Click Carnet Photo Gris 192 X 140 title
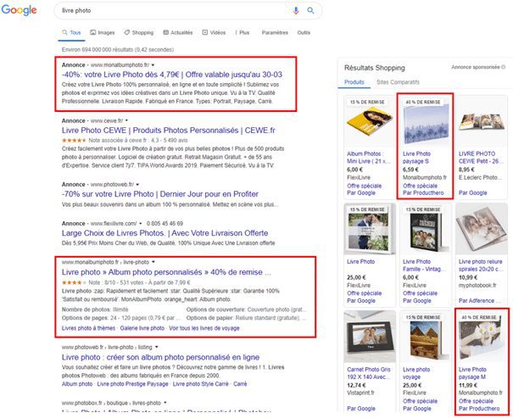This screenshot has width=513, height=418. 369,373
